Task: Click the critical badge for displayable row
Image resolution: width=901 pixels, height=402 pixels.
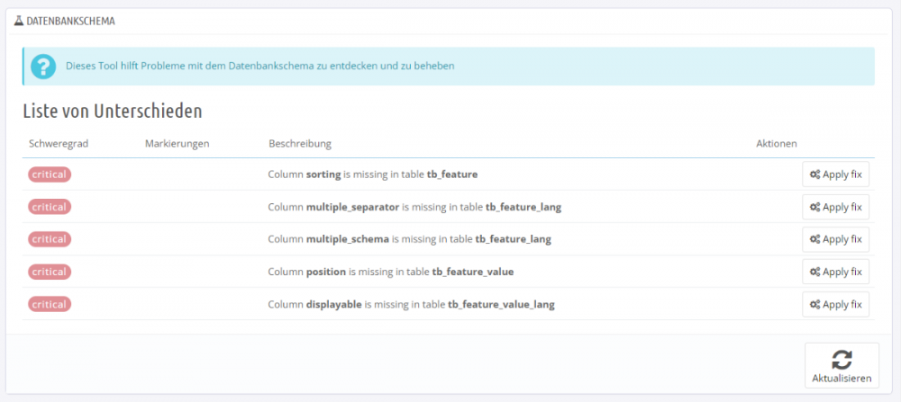Action: [50, 304]
